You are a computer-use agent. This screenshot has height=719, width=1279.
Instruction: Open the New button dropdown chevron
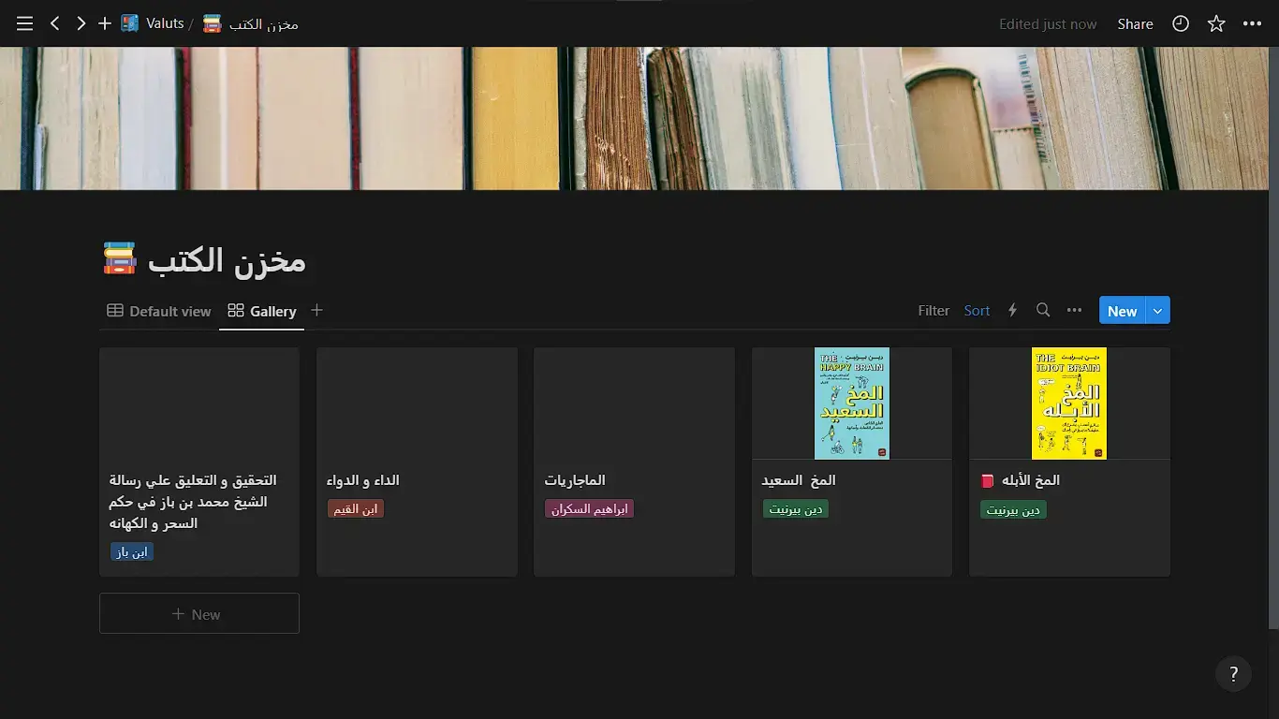1158,310
